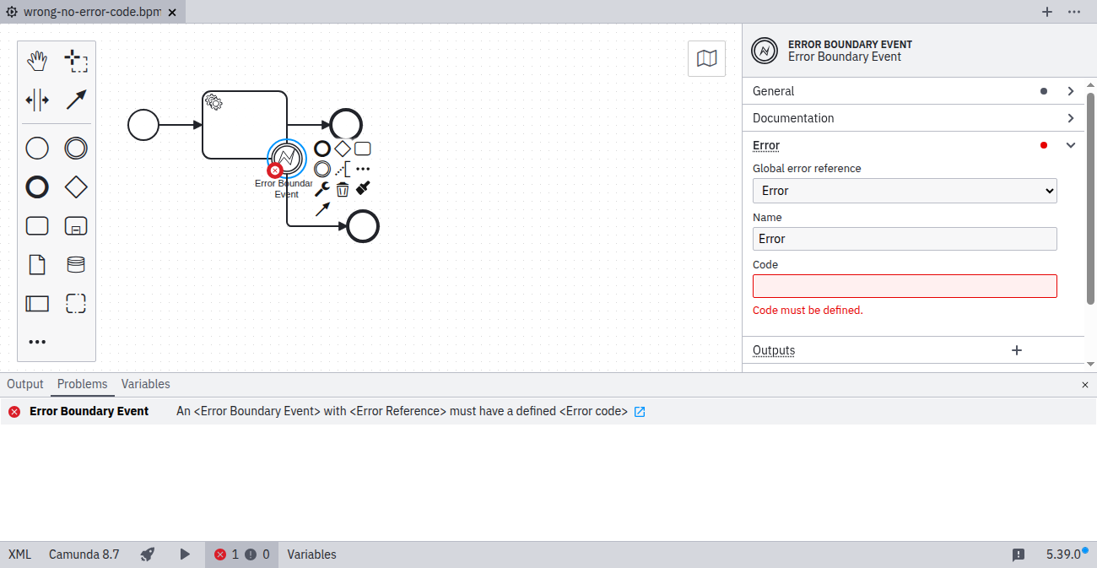Expand the General properties section
Viewport: 1097px width, 568px height.
point(1070,91)
